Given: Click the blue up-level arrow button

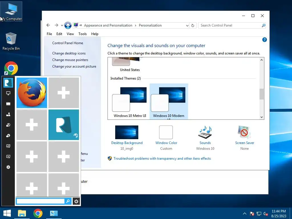Looking at the screenshot, I should 68,25.
